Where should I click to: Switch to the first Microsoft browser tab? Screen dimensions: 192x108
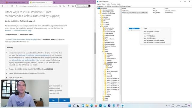[x=16, y=2]
